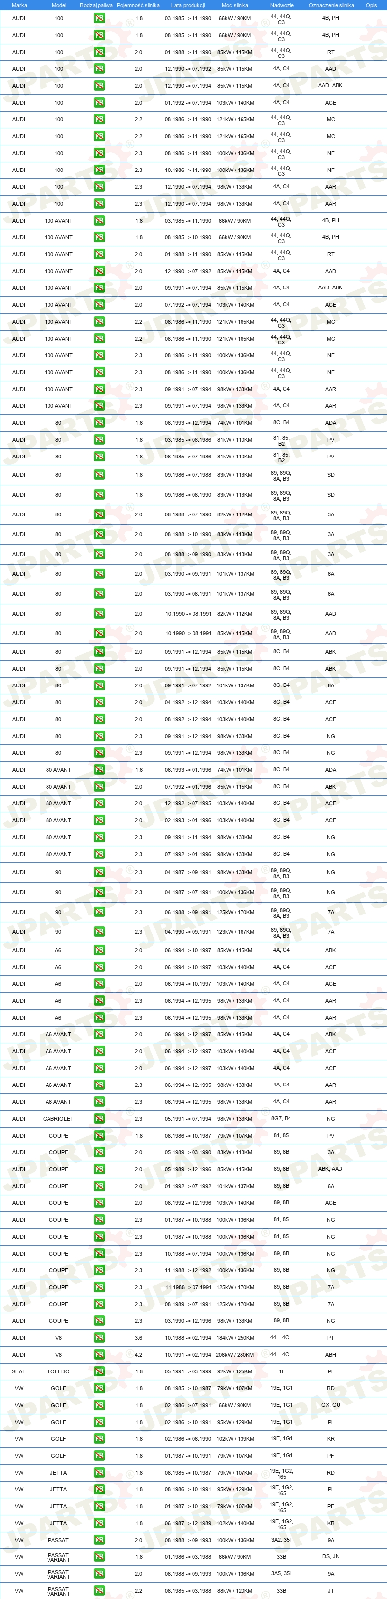Click the CABRIOLET model cell
This screenshot has width=387, height=1599.
[58, 1119]
